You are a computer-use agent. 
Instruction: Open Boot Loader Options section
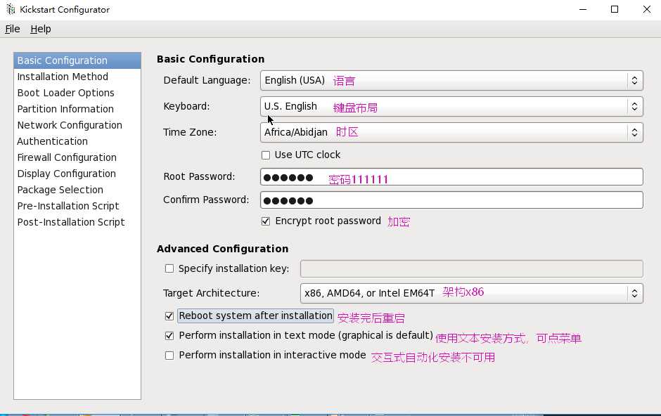tap(77, 93)
